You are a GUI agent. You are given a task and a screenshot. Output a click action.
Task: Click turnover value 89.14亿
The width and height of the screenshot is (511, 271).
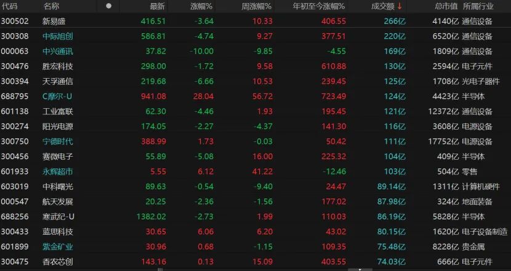pos(392,186)
